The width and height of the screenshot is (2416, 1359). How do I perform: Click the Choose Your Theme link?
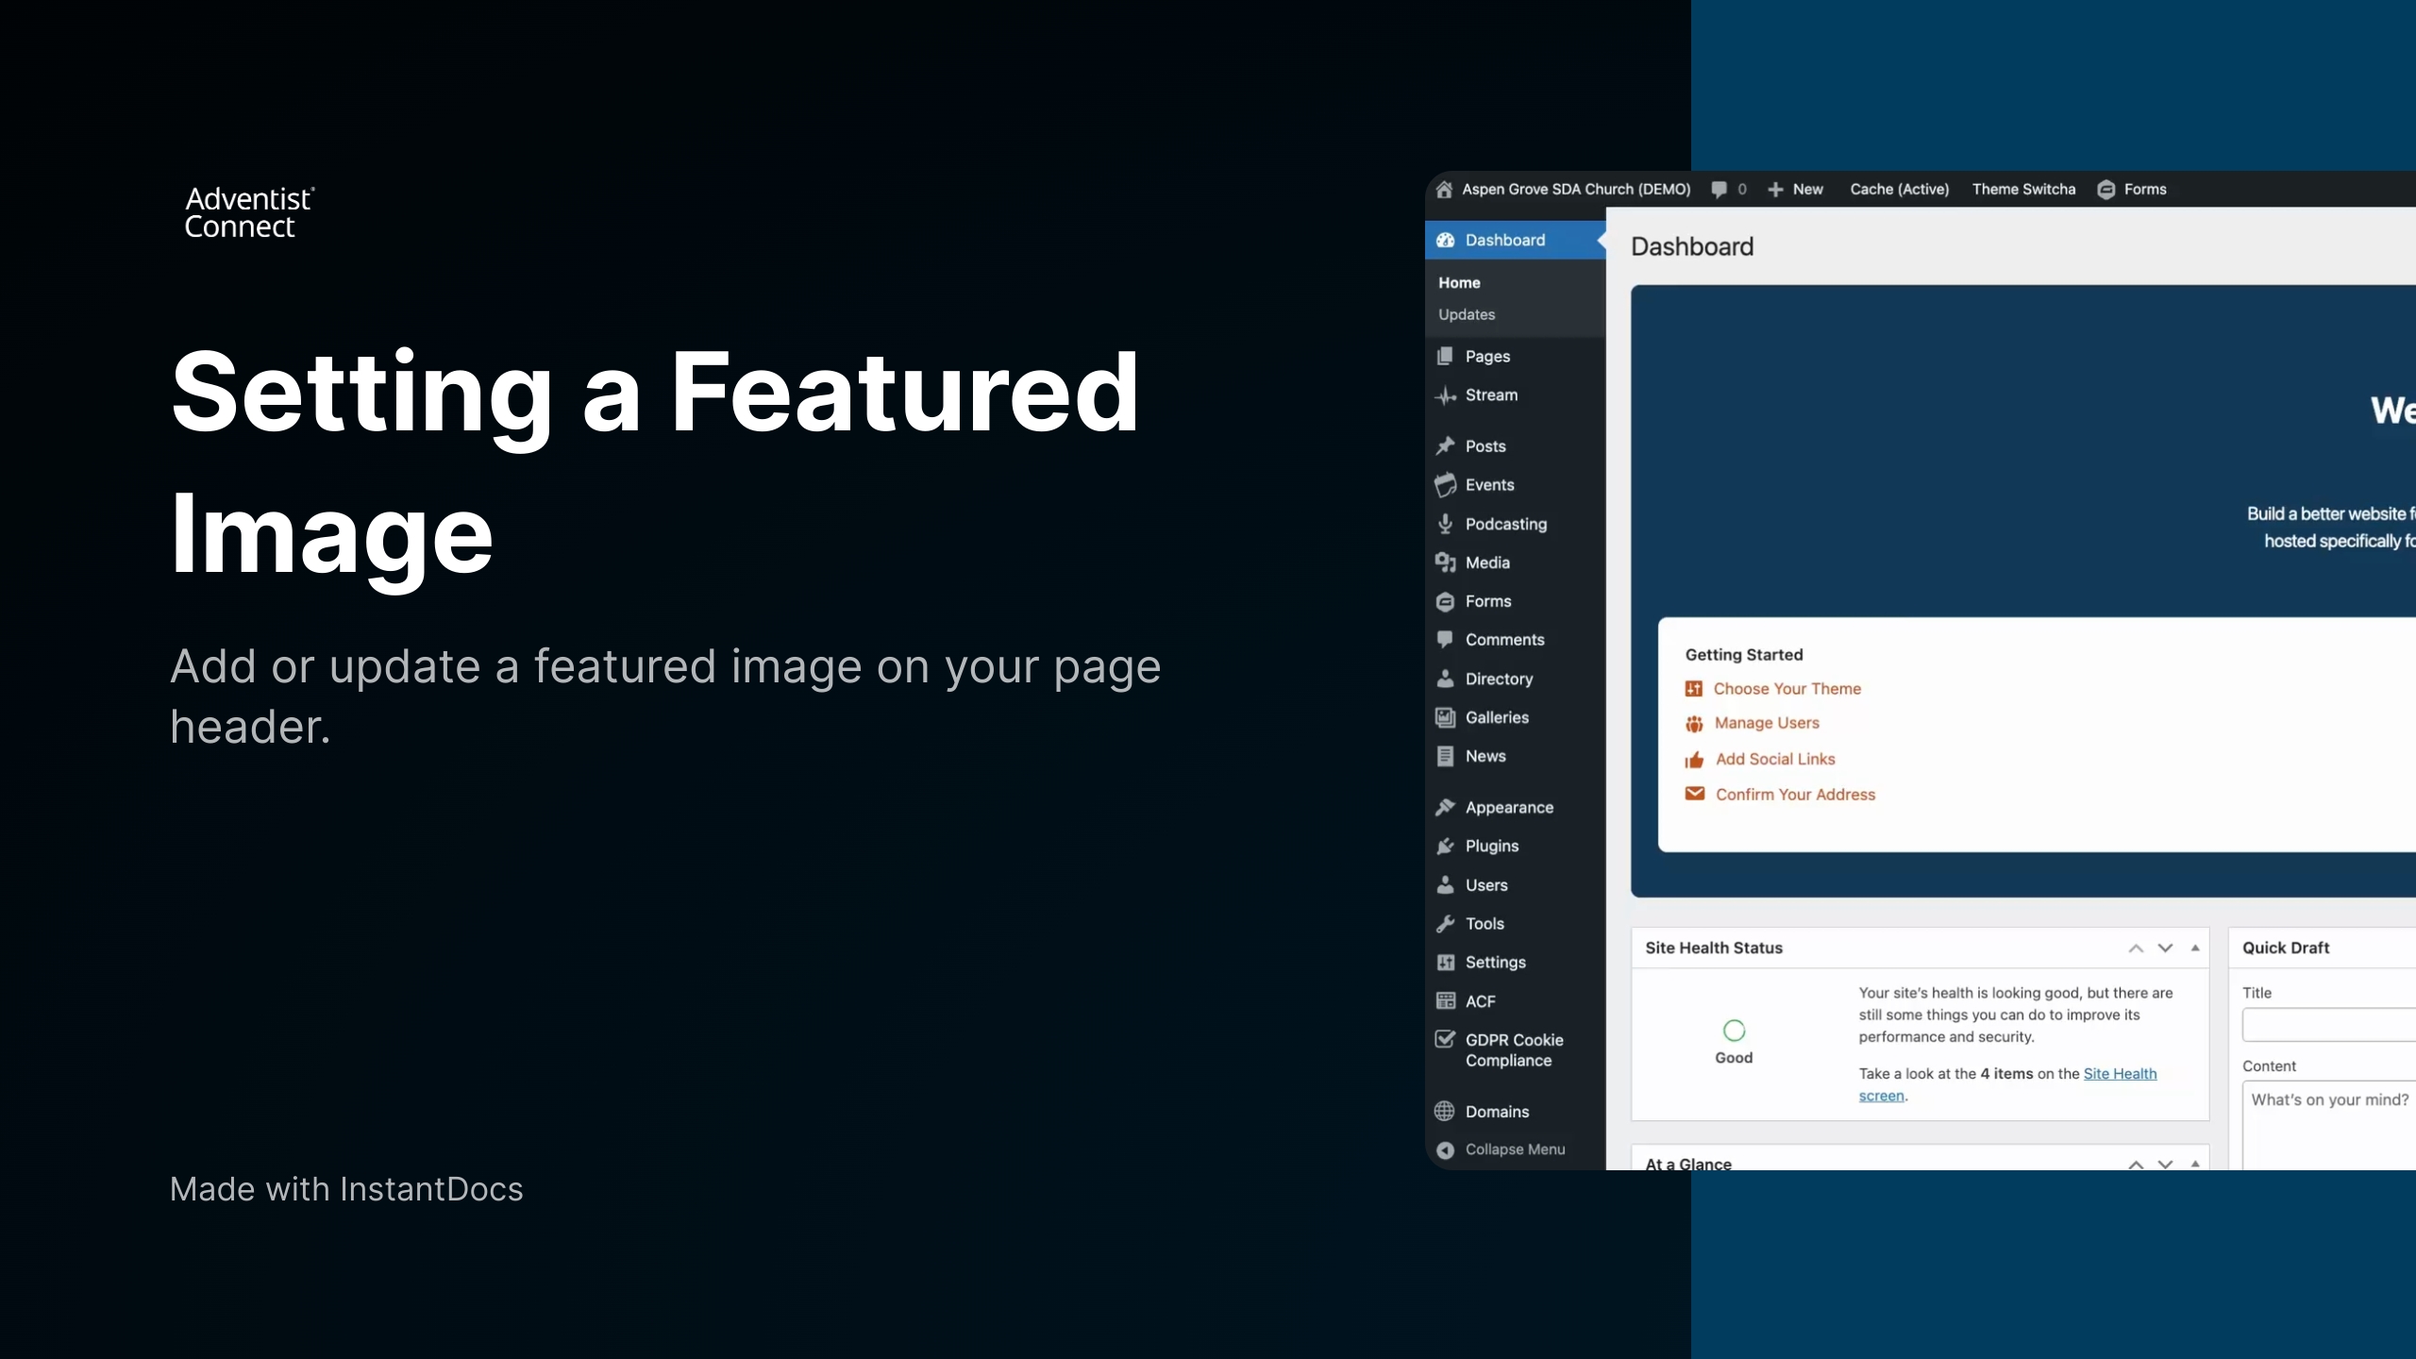[1787, 689]
